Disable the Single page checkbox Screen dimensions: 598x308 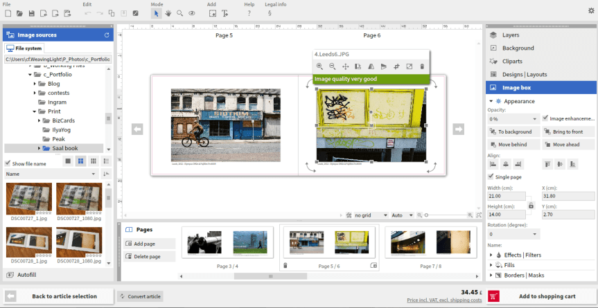[491, 176]
